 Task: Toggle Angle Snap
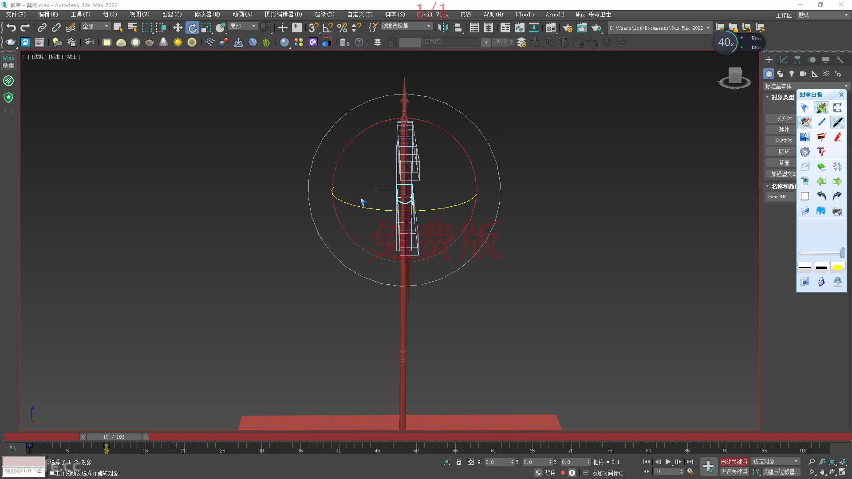[x=328, y=27]
